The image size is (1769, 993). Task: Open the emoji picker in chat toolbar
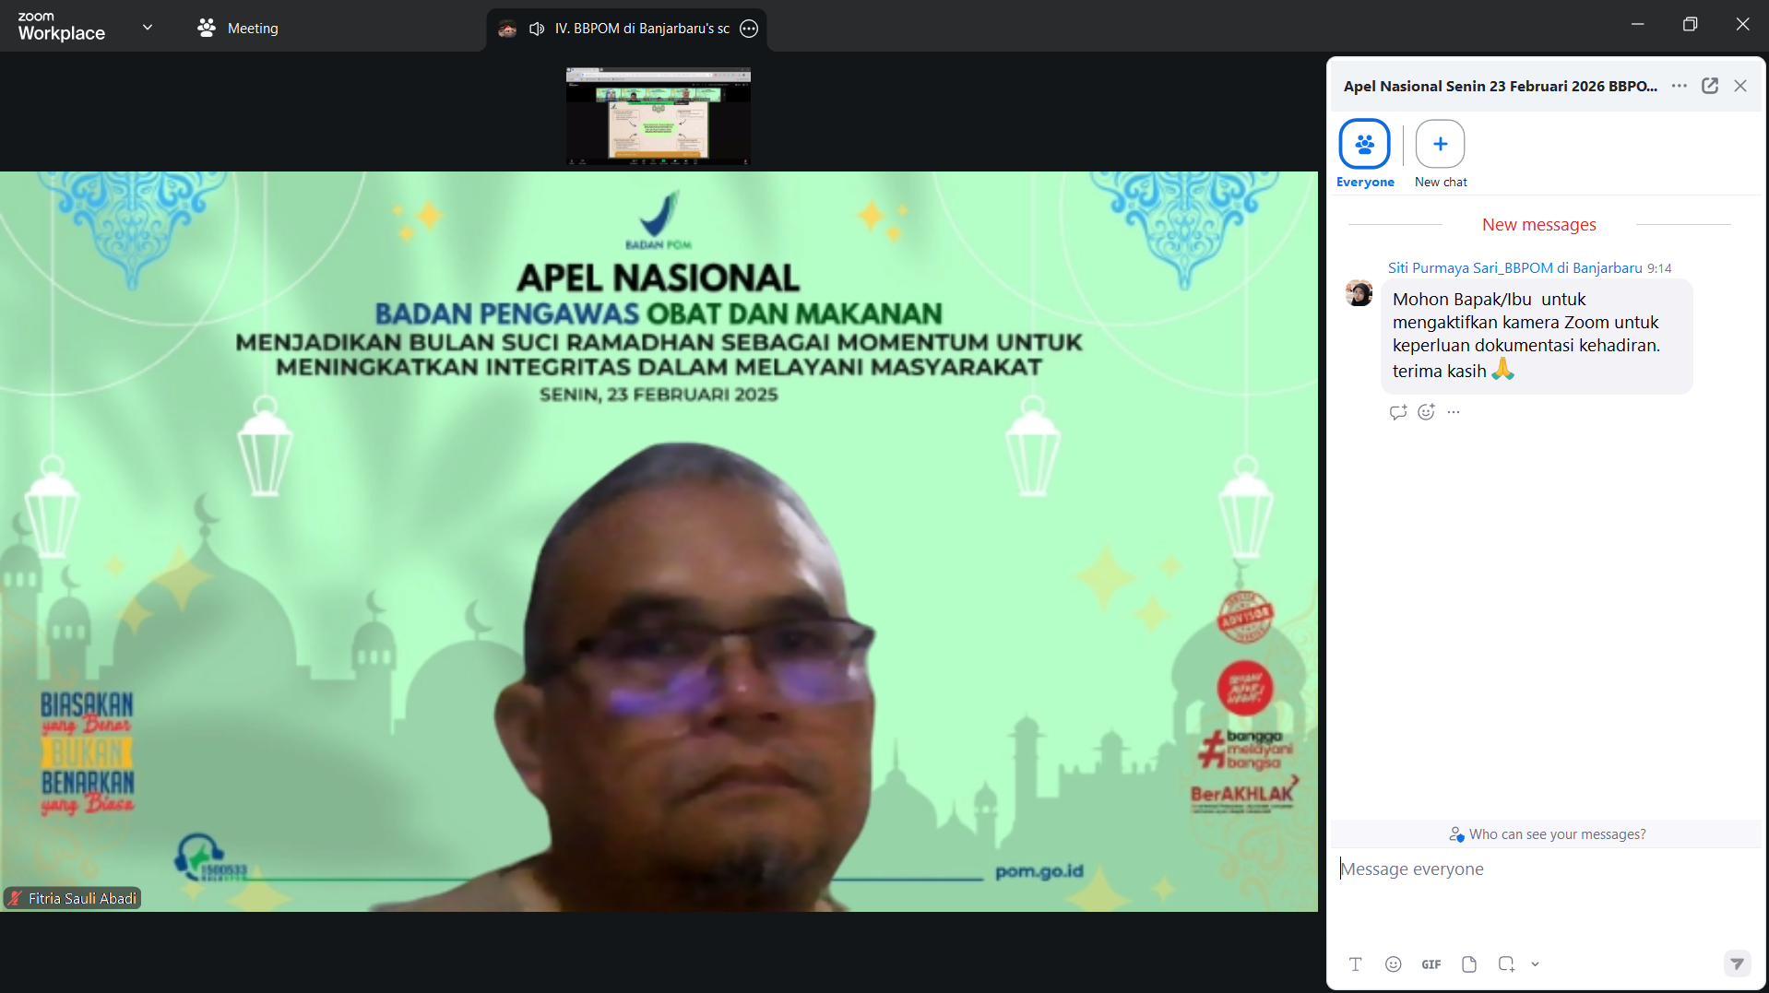tap(1393, 963)
